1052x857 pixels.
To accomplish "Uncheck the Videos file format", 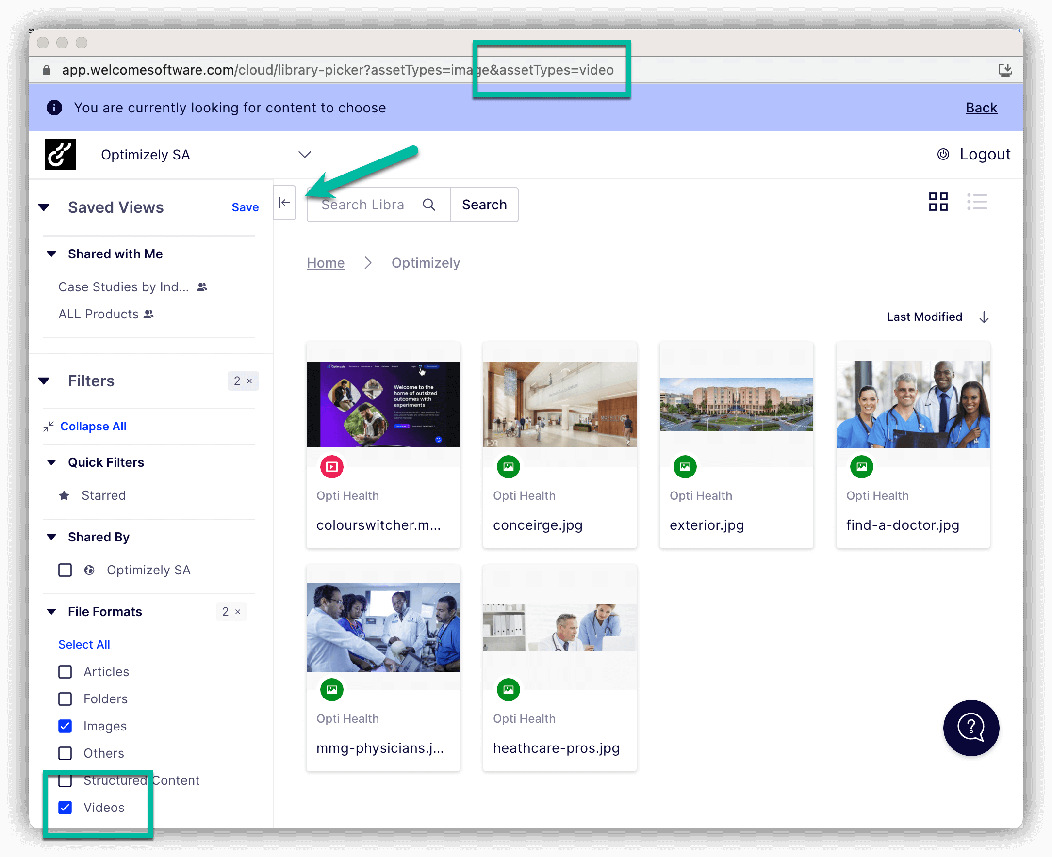I will coord(65,808).
